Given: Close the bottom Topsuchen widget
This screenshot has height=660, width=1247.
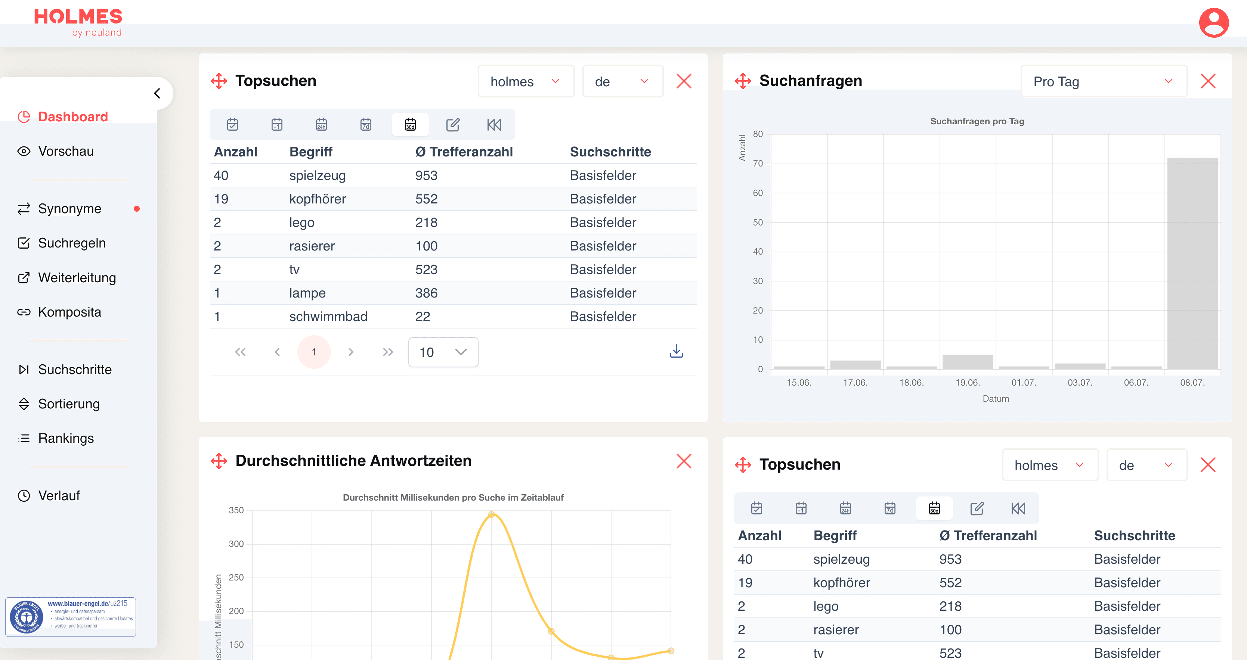Looking at the screenshot, I should [x=1208, y=464].
